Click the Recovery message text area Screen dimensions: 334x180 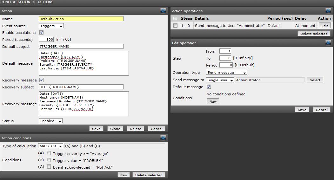[84, 104]
